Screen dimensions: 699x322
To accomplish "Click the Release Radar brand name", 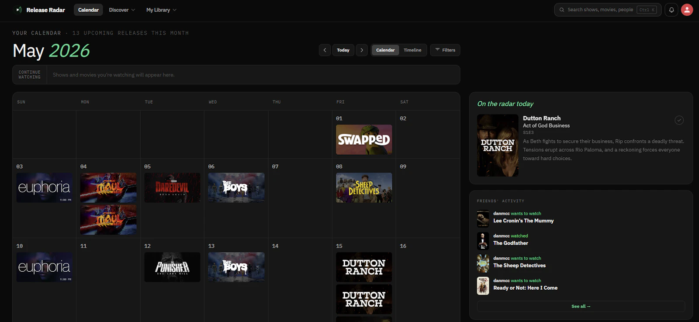I will [45, 10].
